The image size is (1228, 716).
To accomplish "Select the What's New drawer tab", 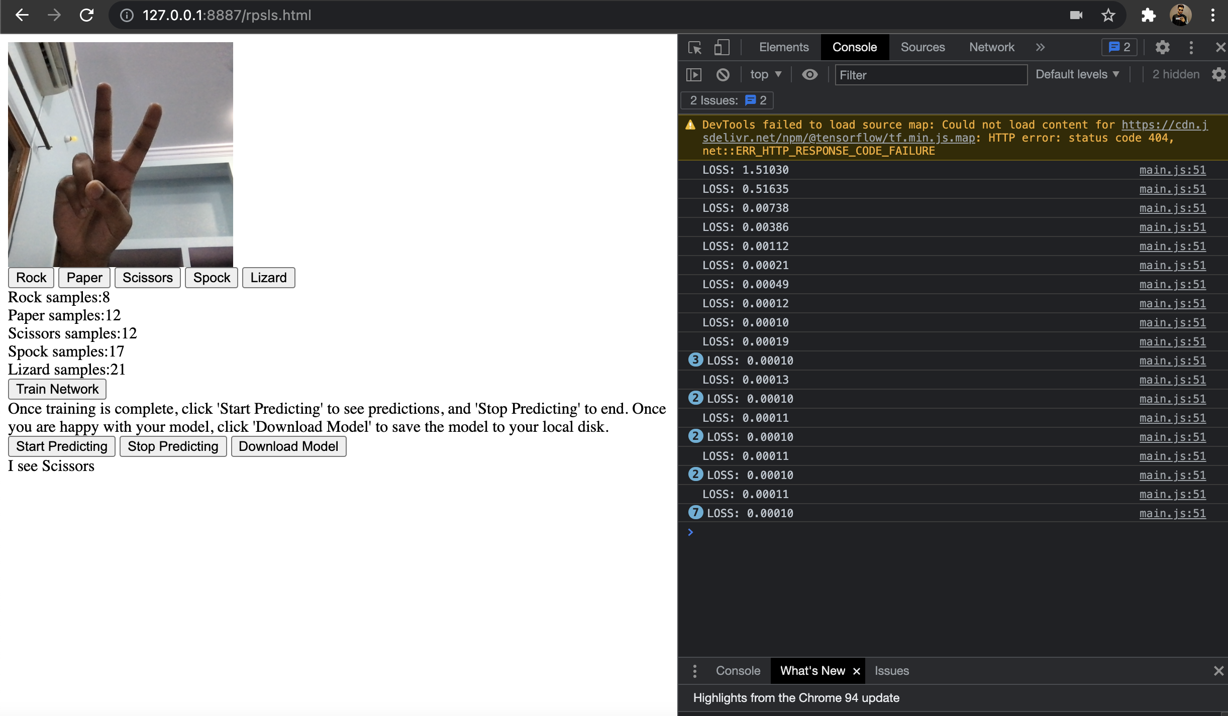I will (811, 670).
